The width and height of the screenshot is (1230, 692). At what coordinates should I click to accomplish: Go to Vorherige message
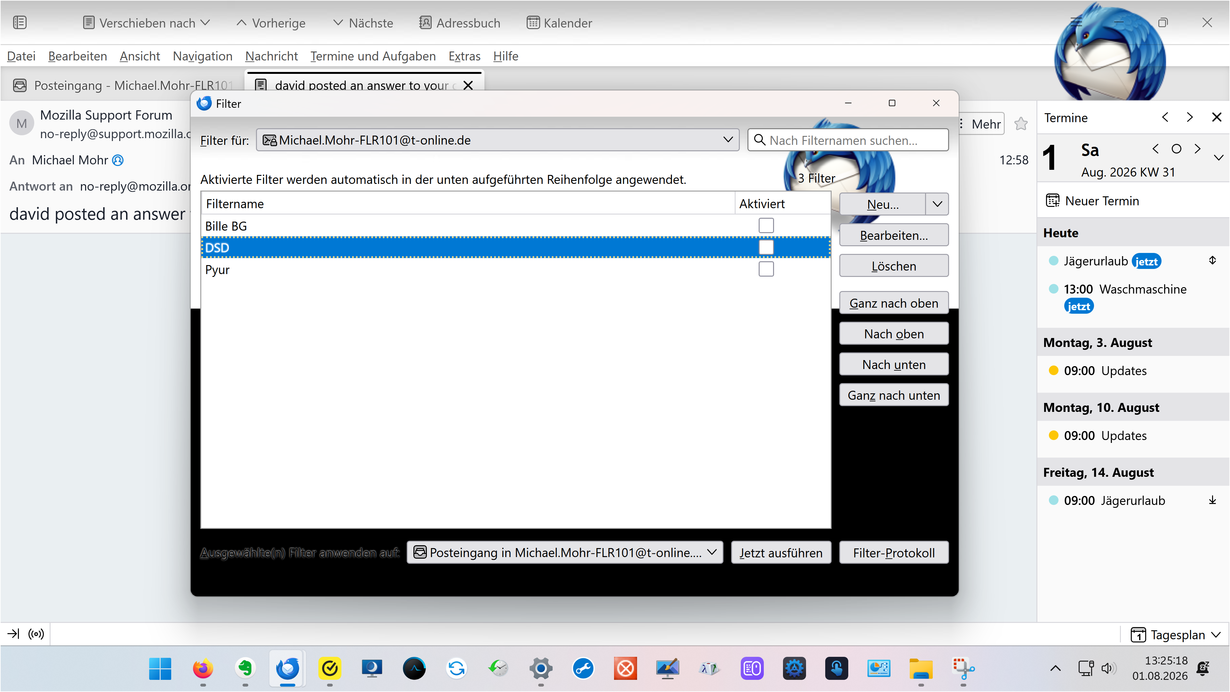coord(271,23)
